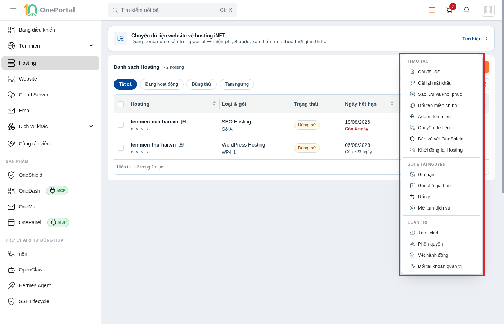
Task: Select Cài lại mật khẩu menu item
Action: pyautogui.click(x=442, y=83)
